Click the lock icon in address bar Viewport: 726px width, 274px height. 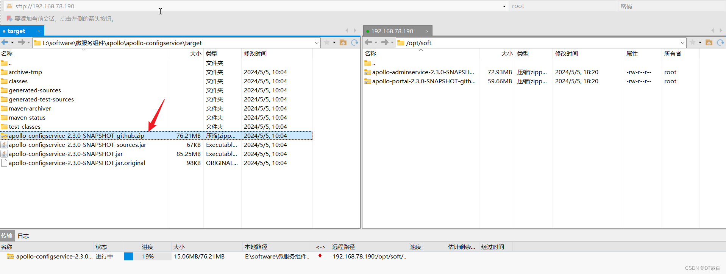click(9, 6)
